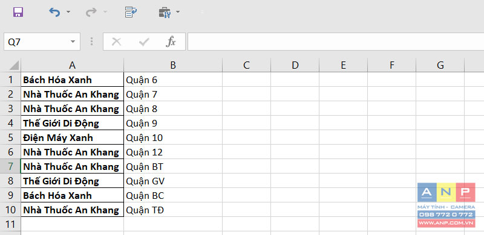Expand the Name Box dropdown arrow
The width and height of the screenshot is (484, 235).
[x=73, y=42]
